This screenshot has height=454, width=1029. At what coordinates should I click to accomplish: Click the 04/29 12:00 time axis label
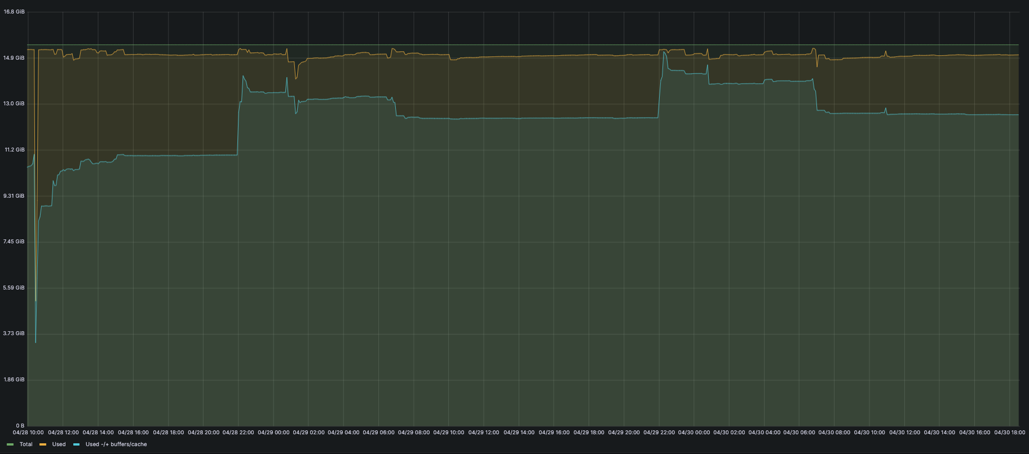click(484, 433)
